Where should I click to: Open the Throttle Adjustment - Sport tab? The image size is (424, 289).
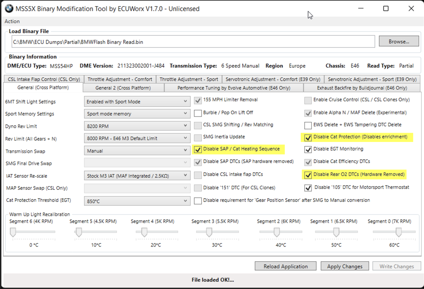189,79
